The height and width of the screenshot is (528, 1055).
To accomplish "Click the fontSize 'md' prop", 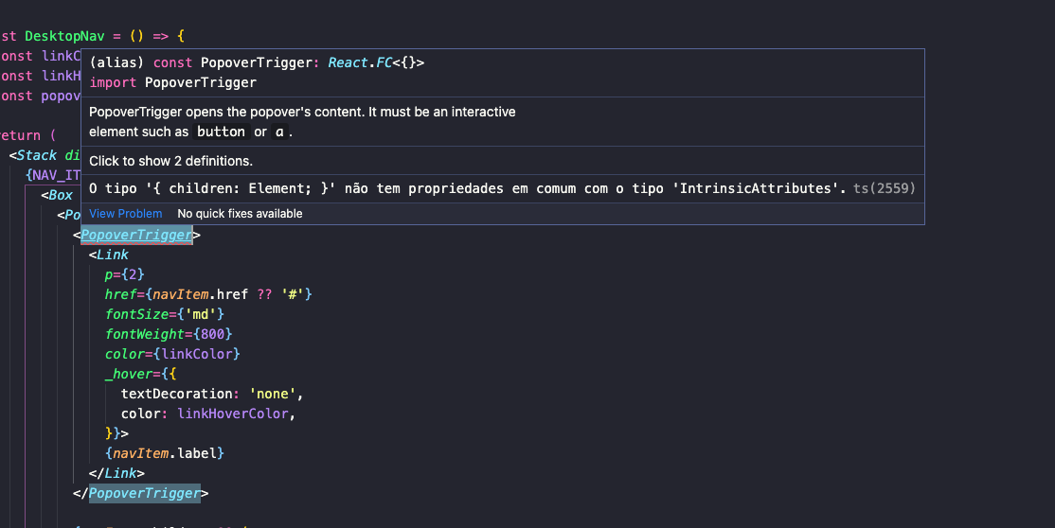I will point(164,314).
